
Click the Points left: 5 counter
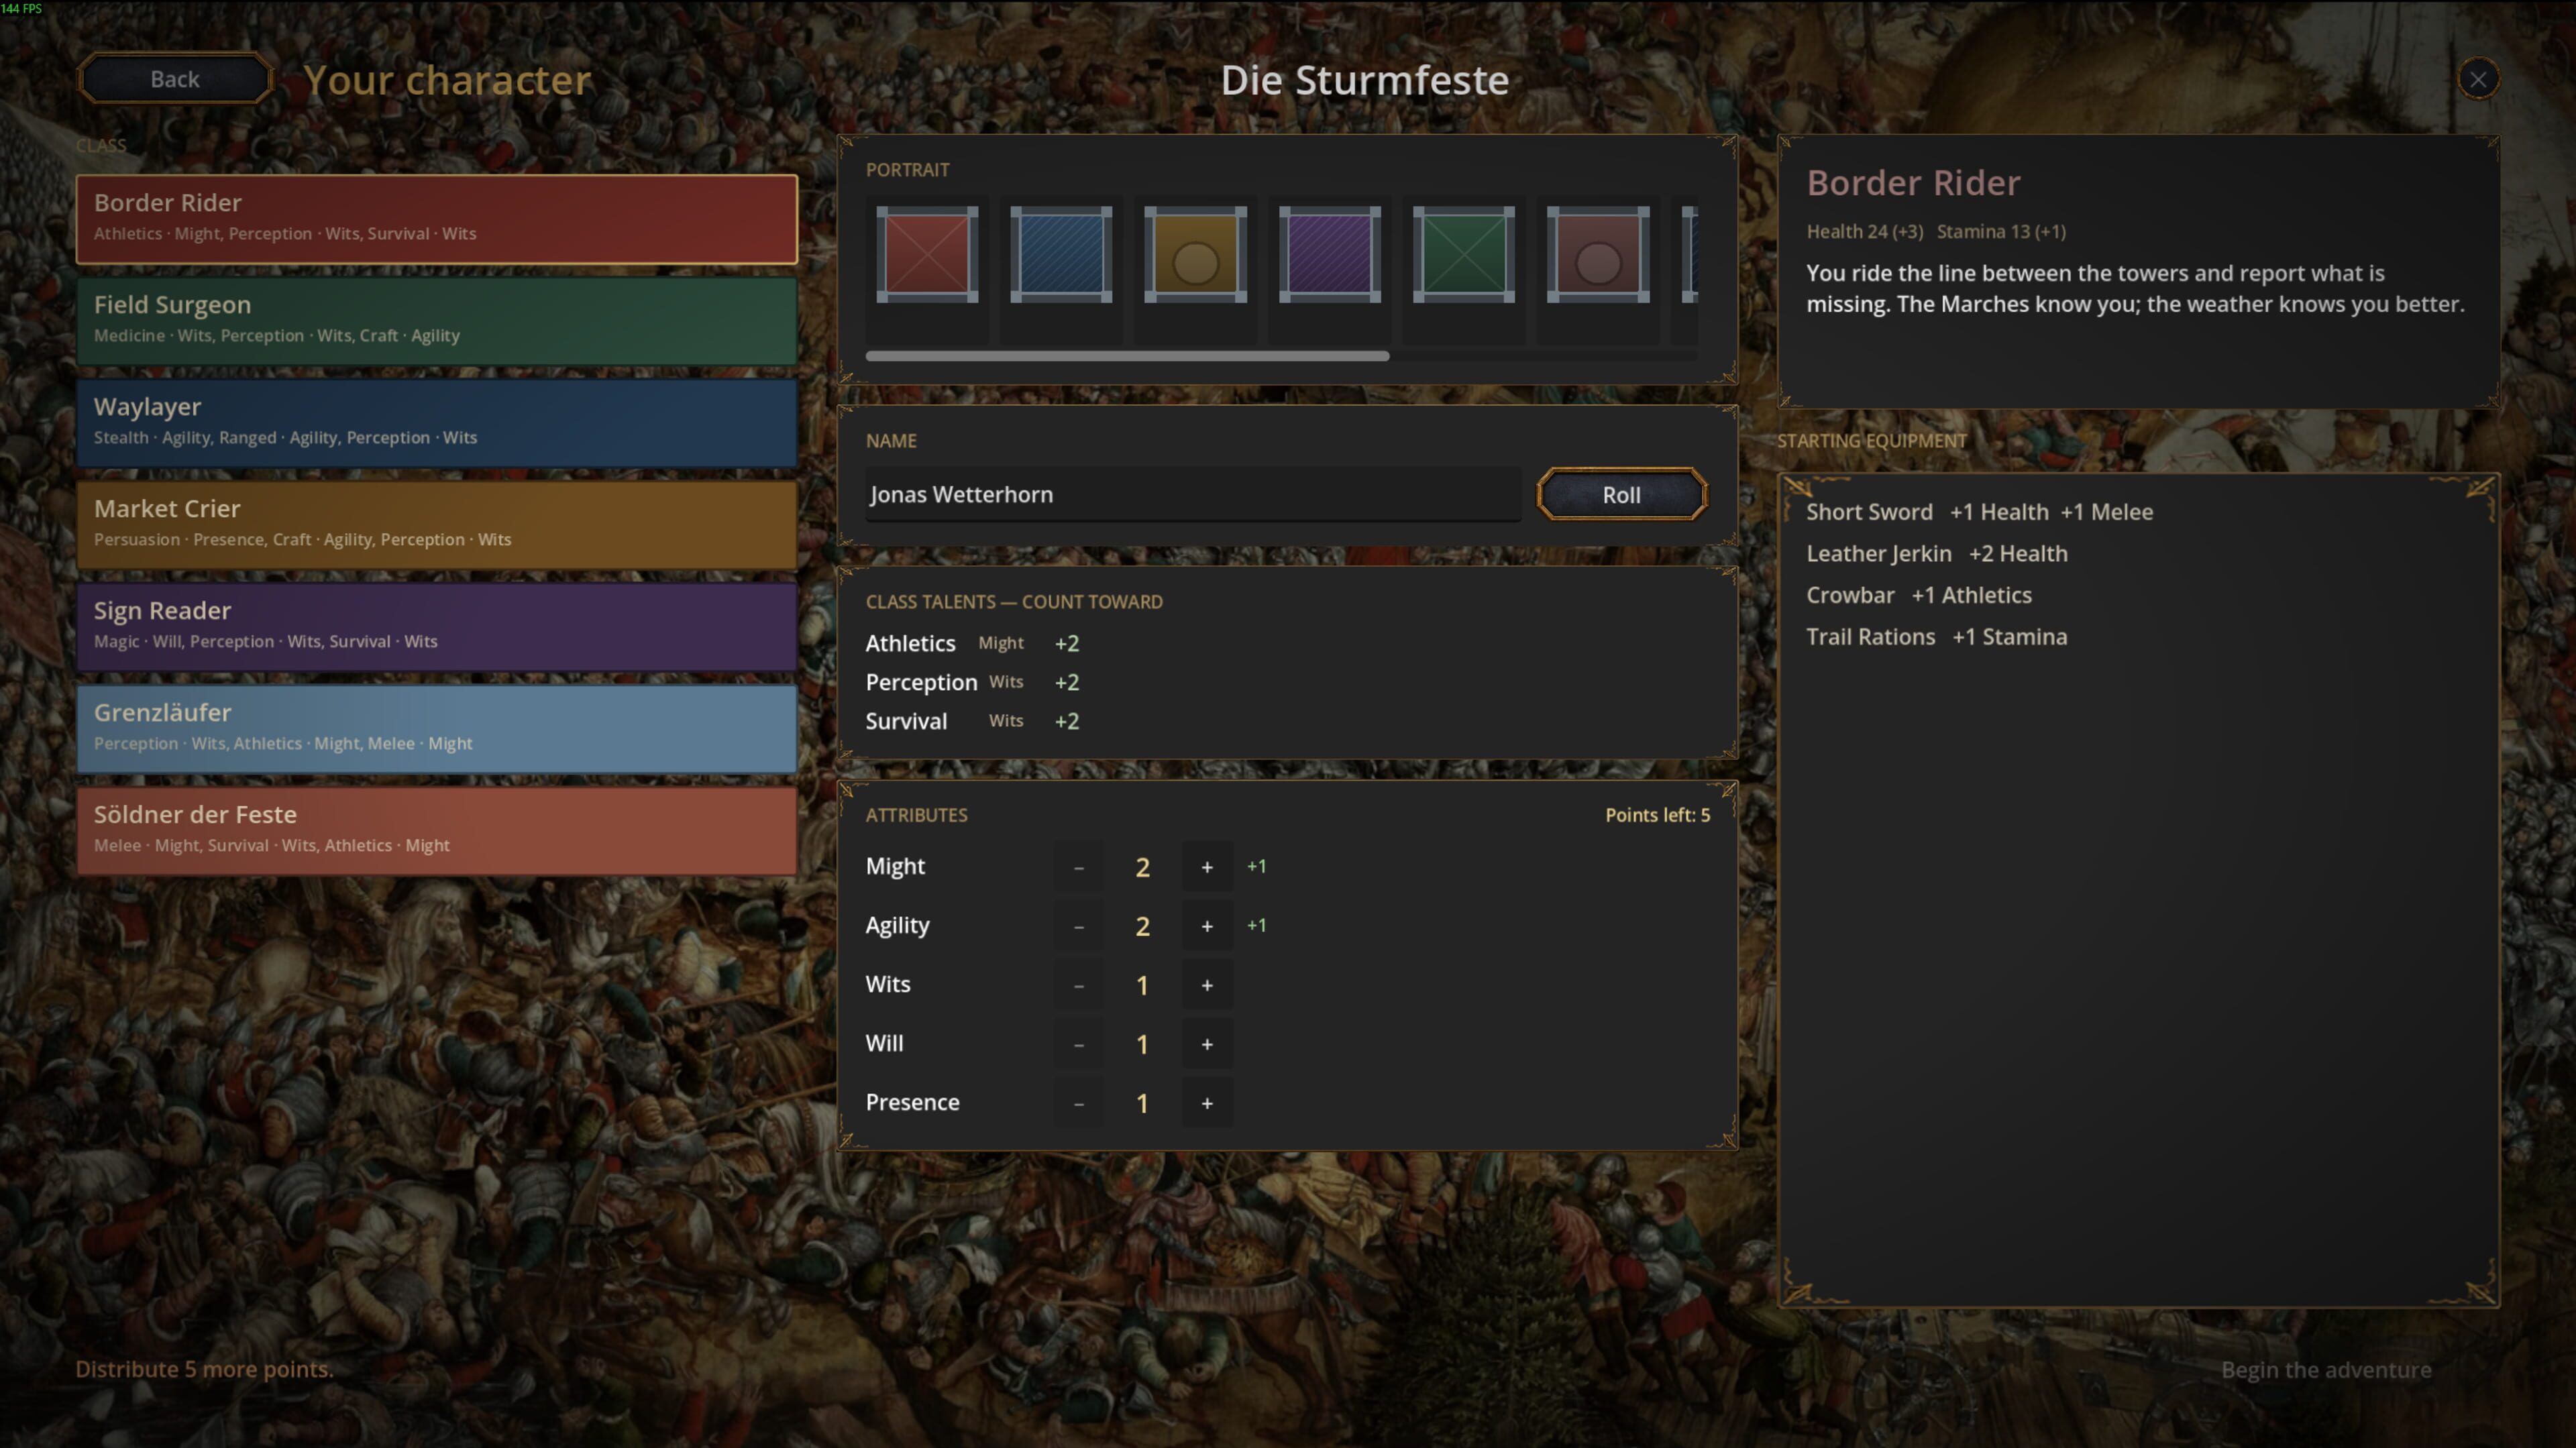(x=1657, y=815)
